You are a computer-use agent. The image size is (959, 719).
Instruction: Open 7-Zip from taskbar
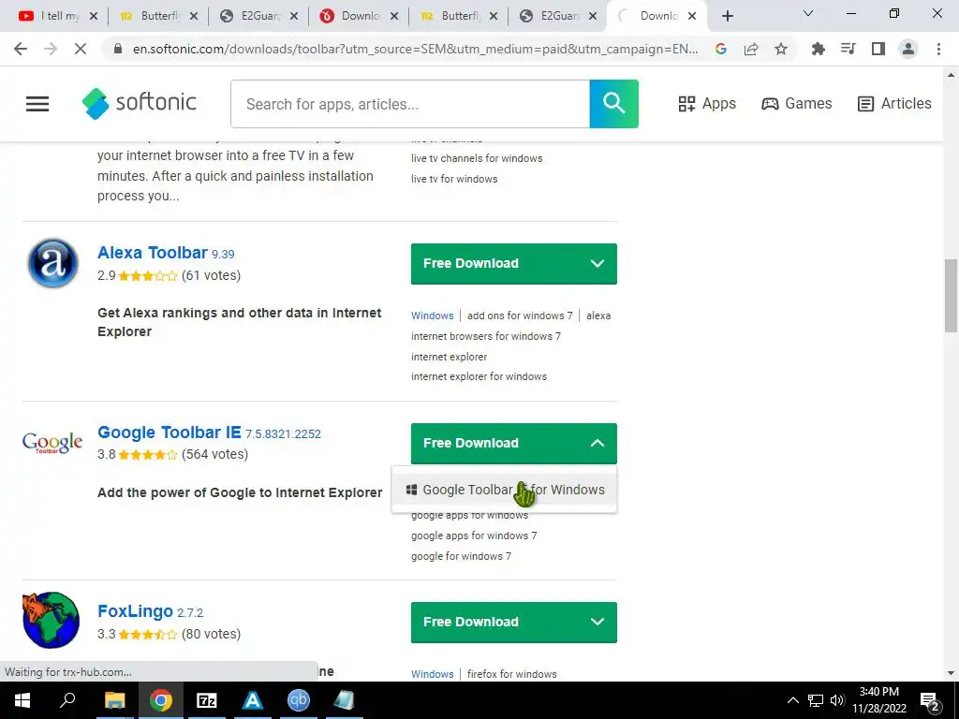tap(207, 700)
